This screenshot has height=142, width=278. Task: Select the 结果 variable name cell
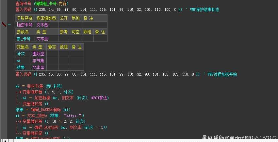pyautogui.click(x=23, y=67)
